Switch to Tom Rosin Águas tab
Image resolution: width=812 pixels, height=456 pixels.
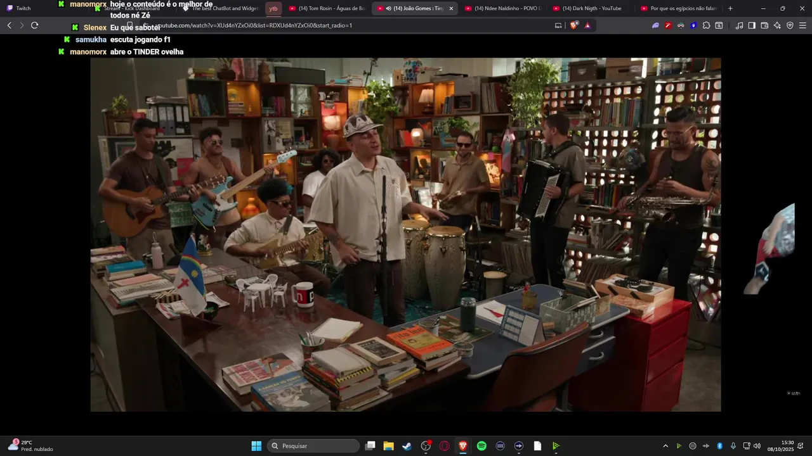tap(327, 8)
